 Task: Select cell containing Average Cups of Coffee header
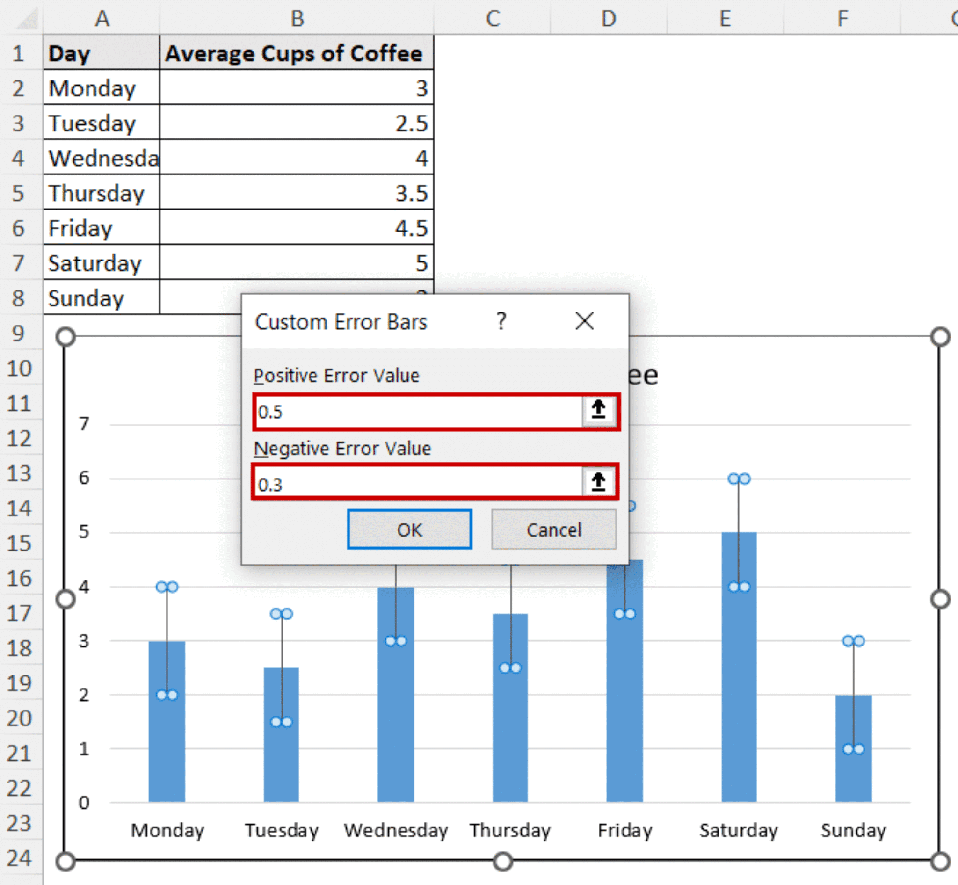coord(295,53)
